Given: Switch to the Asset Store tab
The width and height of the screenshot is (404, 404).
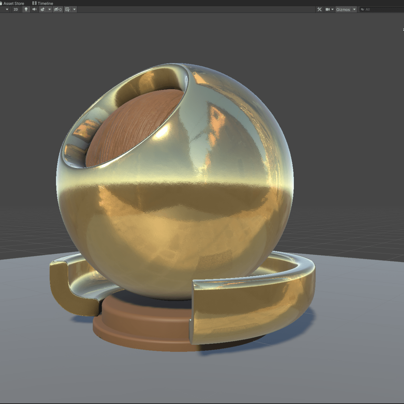Looking at the screenshot, I should coord(13,3).
